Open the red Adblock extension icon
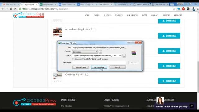The image size is (199, 112). (183, 9)
